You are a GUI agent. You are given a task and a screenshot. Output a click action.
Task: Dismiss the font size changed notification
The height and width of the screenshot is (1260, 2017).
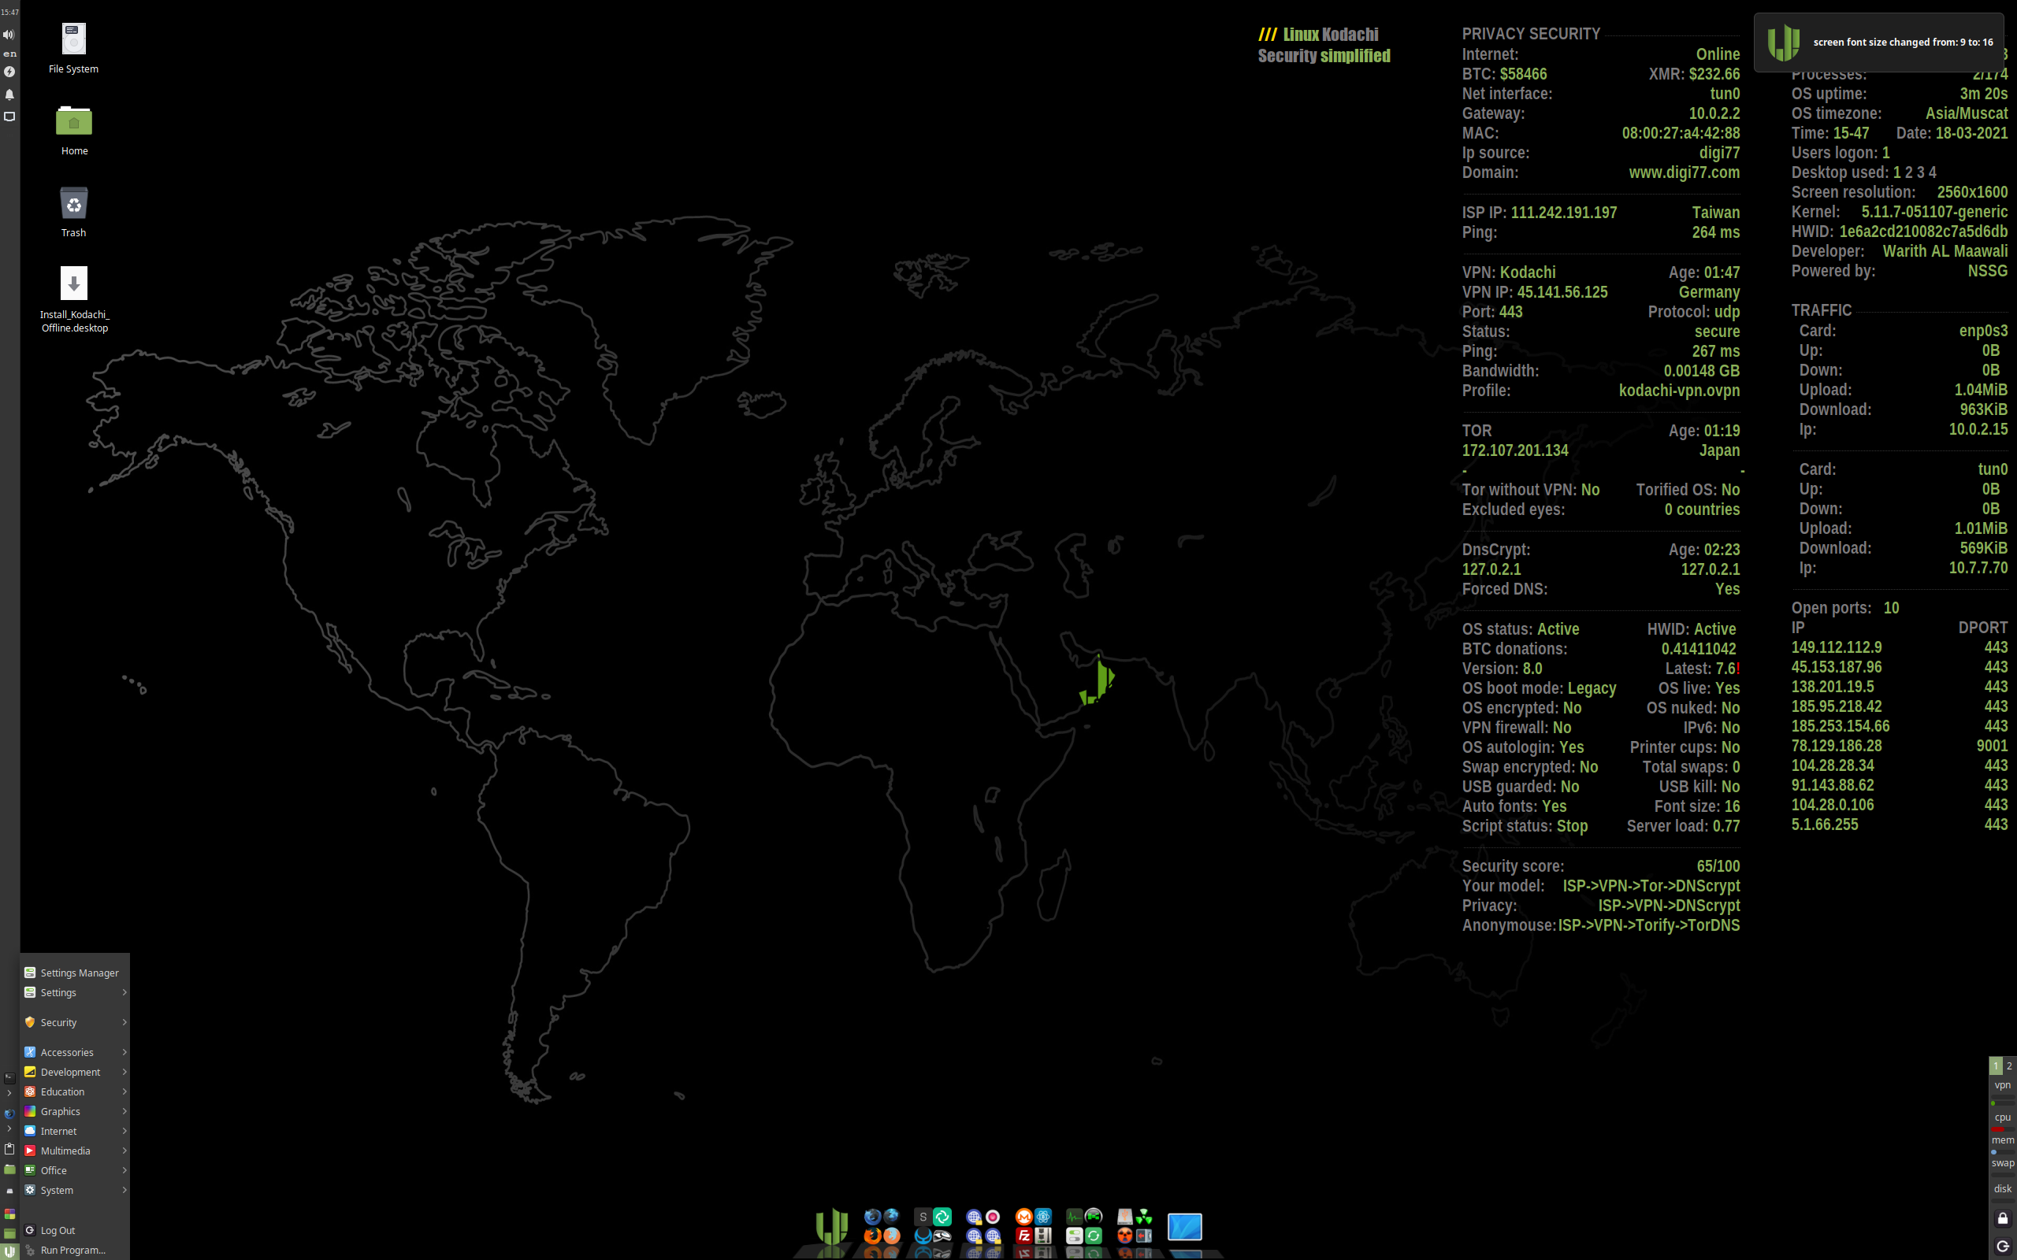pos(1878,42)
